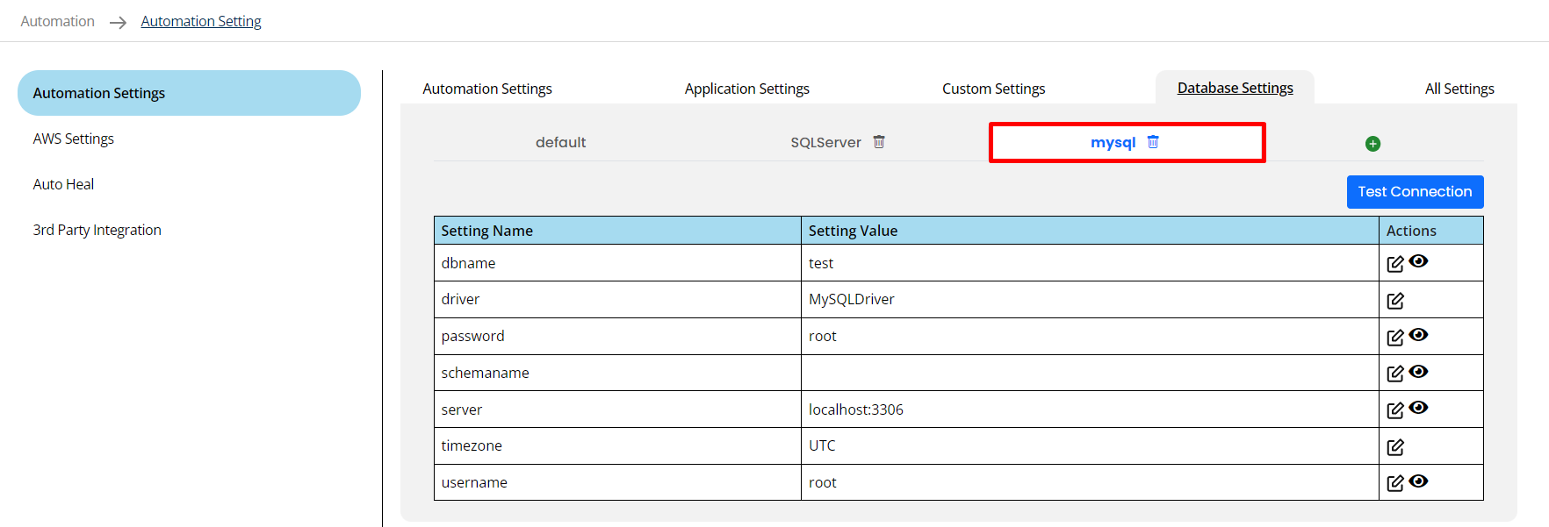Viewport: 1549px width, 527px height.
Task: Open the All Settings tab
Action: (x=1459, y=89)
